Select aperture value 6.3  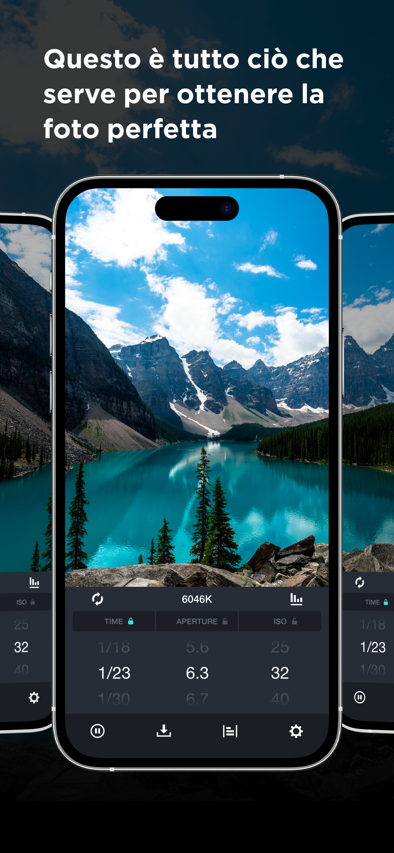(x=197, y=673)
